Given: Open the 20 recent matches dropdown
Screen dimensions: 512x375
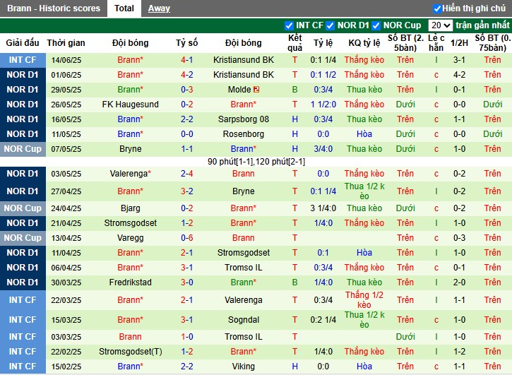Looking at the screenshot, I should (x=440, y=25).
